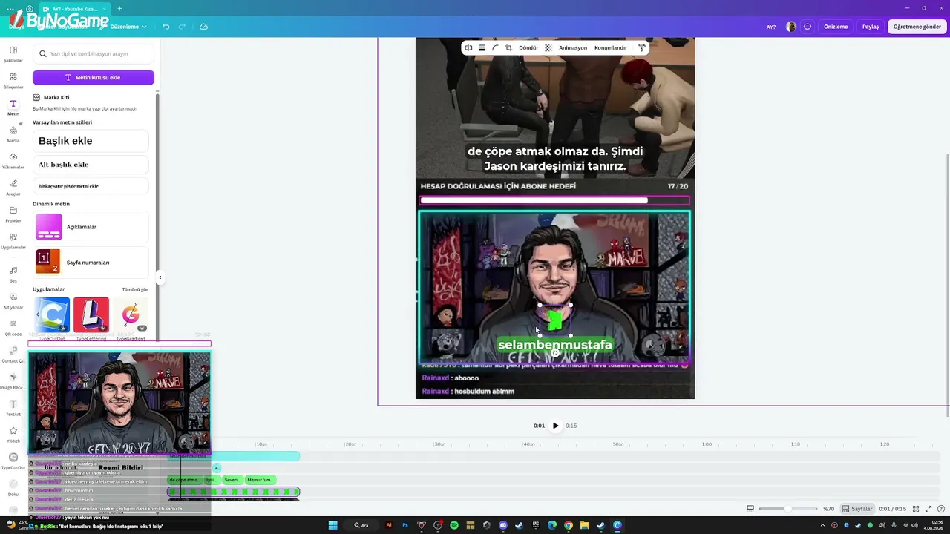
Task: Go to Canva home via house icon
Action: (x=30, y=8)
